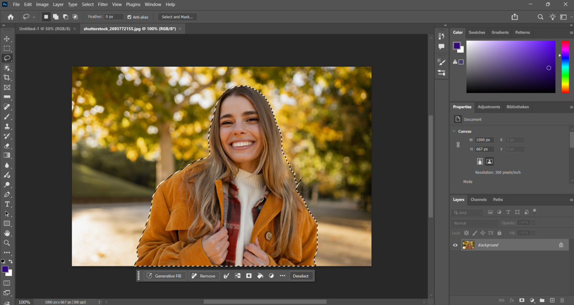
Task: Hide the Background layer with eye icon
Action: click(x=455, y=245)
